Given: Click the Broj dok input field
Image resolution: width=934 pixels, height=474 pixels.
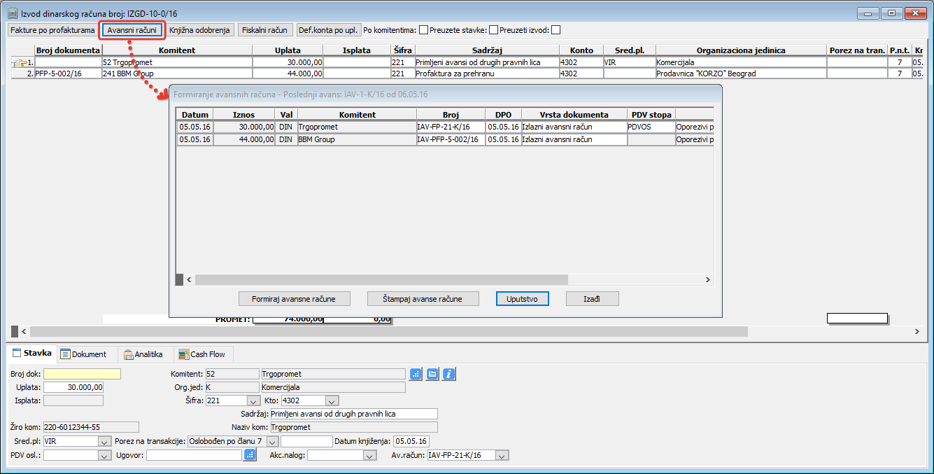Looking at the screenshot, I should click(x=82, y=374).
